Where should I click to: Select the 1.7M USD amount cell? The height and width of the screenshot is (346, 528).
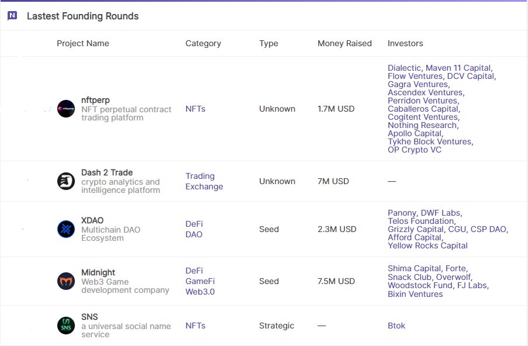click(x=336, y=109)
